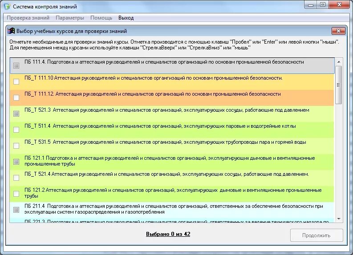Check the box for ПБ_Т 521.4
Viewport: 353px width, 255px height.
click(x=16, y=178)
